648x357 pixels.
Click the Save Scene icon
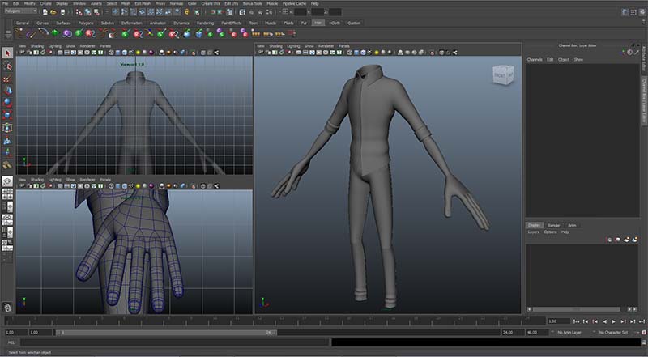[x=62, y=12]
